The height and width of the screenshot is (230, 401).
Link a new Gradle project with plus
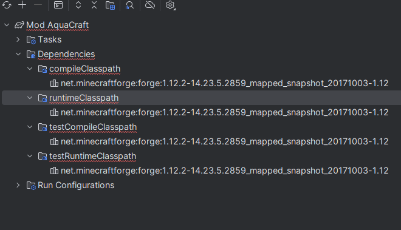[x=22, y=5]
